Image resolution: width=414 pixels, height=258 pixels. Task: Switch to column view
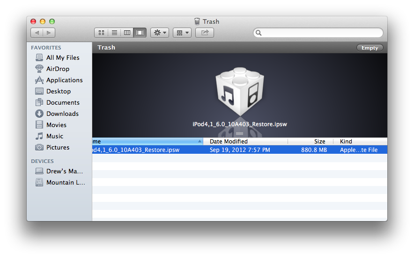click(127, 33)
